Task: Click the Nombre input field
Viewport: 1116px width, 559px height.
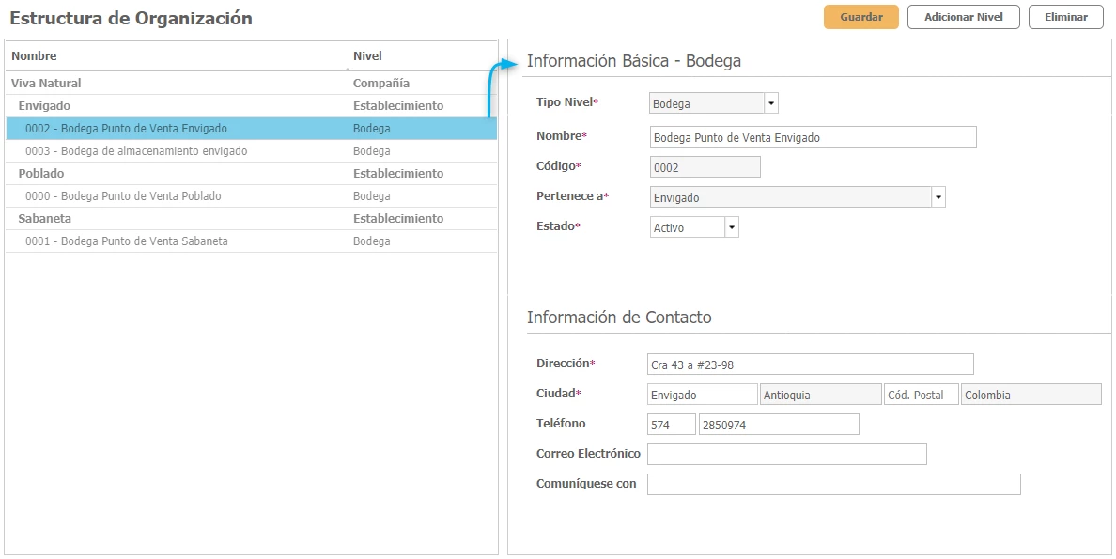Action: [813, 137]
